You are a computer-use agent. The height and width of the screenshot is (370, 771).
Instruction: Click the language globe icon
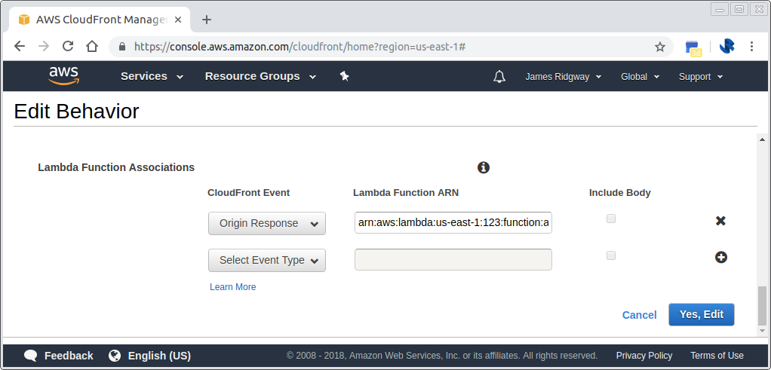click(115, 355)
